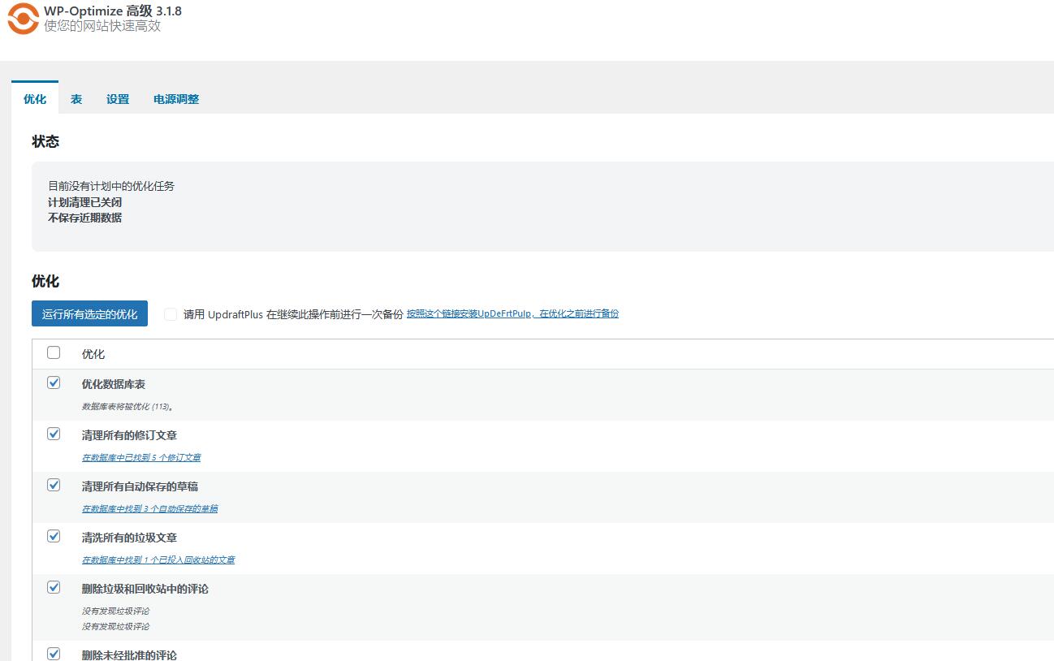Click the status text 不保存近期数据
Viewport: 1054px width, 661px height.
tap(84, 218)
